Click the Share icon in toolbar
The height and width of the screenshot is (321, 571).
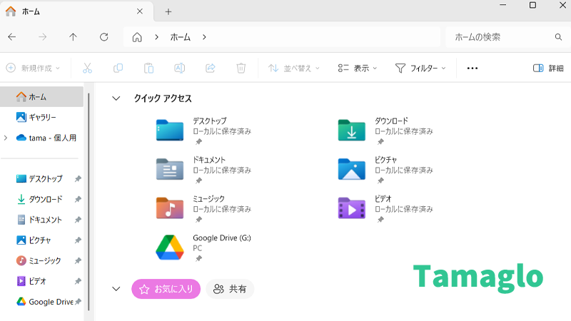tap(211, 68)
